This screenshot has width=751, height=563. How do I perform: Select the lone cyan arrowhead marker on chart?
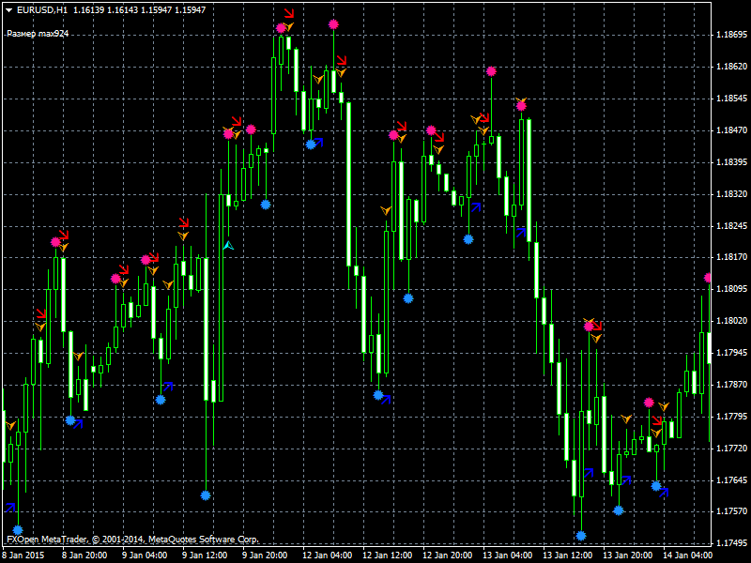pos(228,246)
